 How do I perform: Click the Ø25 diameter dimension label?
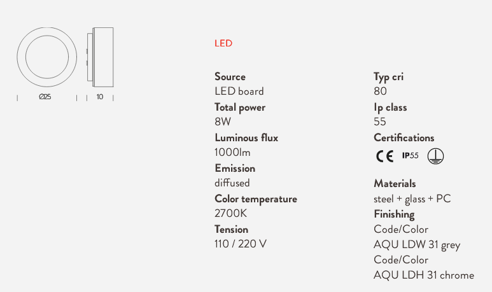pos(45,97)
